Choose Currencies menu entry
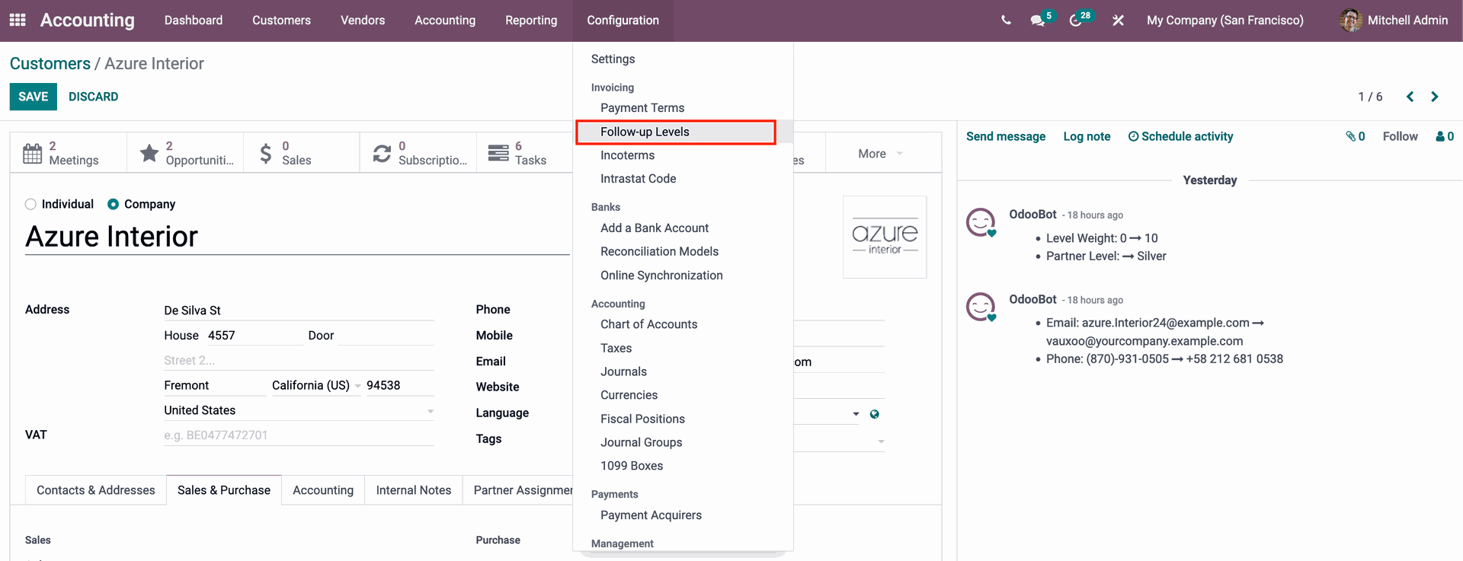The image size is (1463, 561). click(x=629, y=395)
